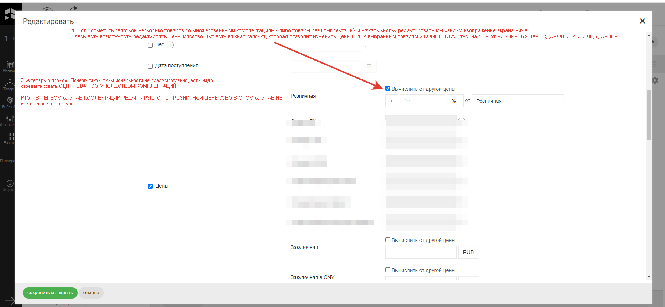Click the Разное grid icon
This screenshot has height=307, width=665.
(x=10, y=137)
